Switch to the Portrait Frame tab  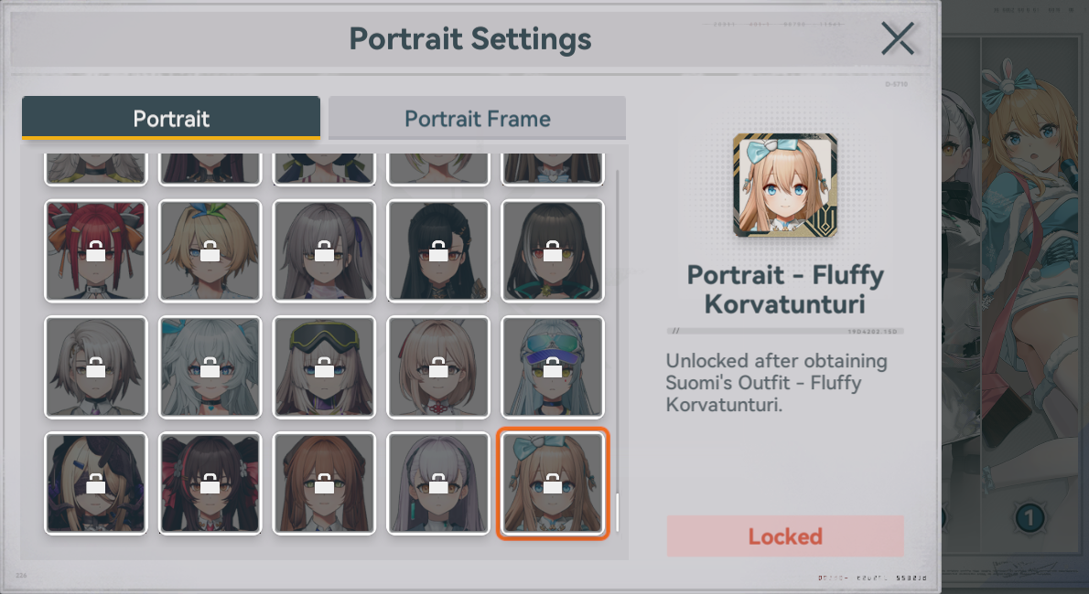tap(477, 119)
